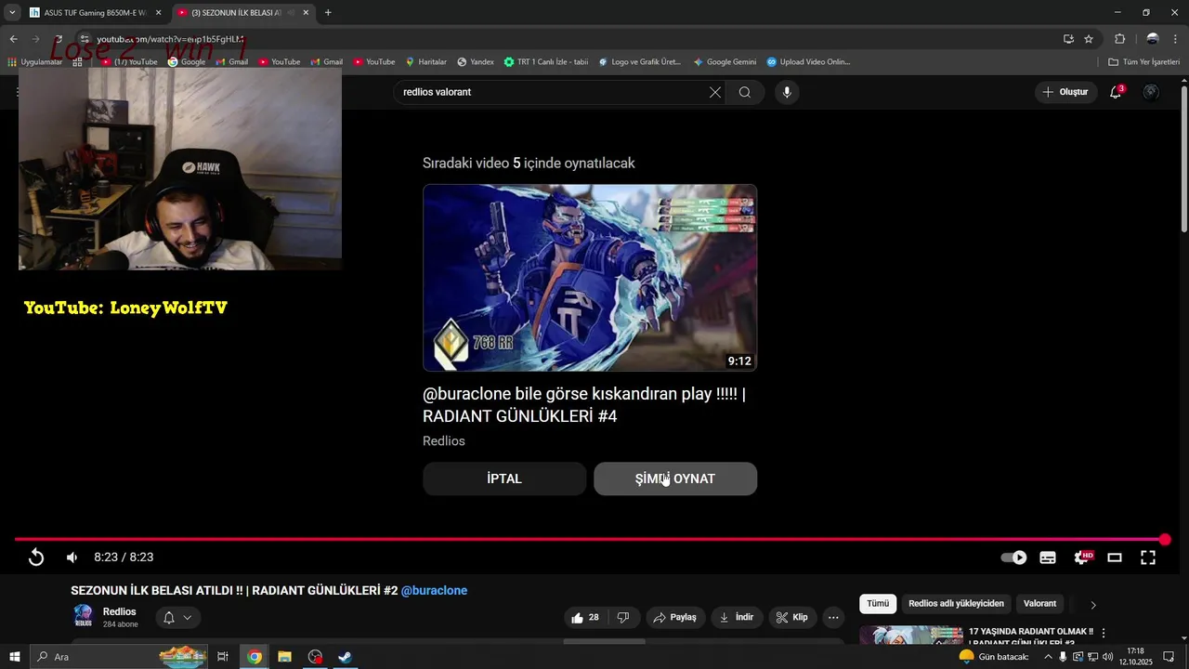Show hidden tray icons chevron
Screen dimensions: 1189x669
[x=1048, y=657]
